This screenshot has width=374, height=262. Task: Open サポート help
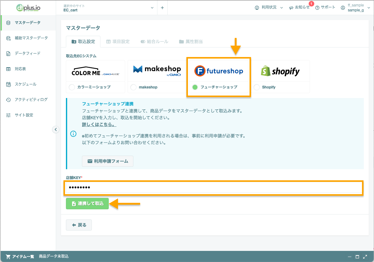[x=325, y=7]
